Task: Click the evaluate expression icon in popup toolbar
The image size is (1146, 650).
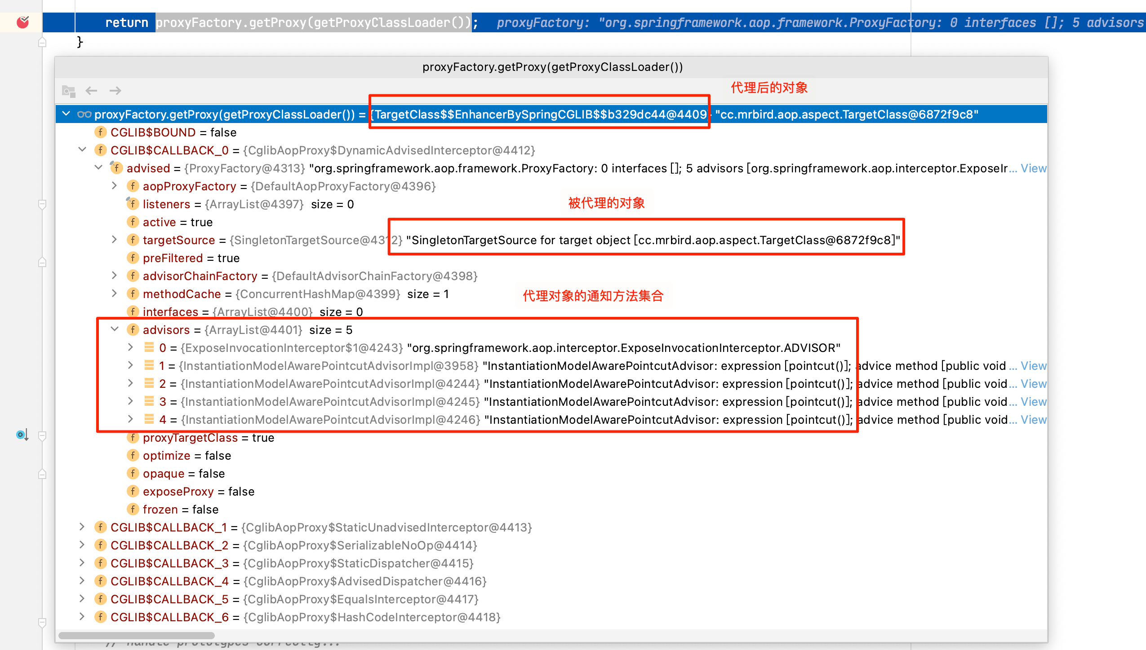Action: [68, 91]
